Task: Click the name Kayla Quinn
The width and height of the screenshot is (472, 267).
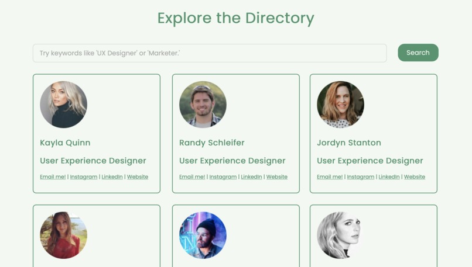Action: tap(65, 143)
